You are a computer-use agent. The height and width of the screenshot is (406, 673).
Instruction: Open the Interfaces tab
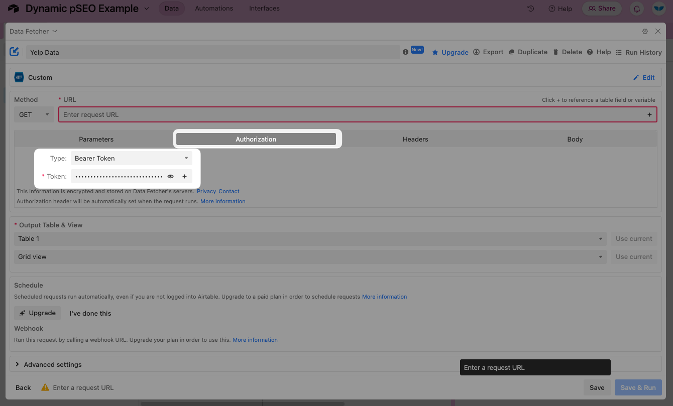pyautogui.click(x=264, y=9)
